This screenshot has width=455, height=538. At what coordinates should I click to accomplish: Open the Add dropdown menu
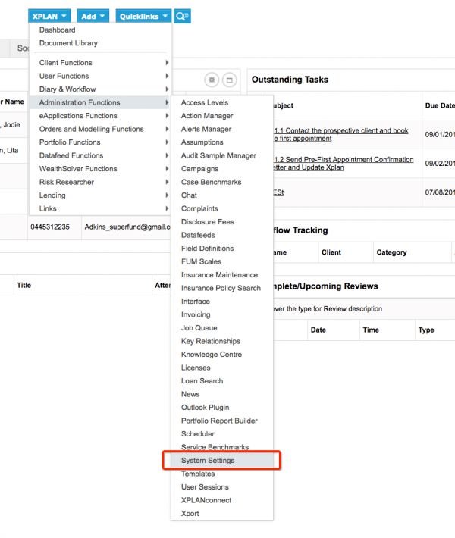[x=93, y=16]
